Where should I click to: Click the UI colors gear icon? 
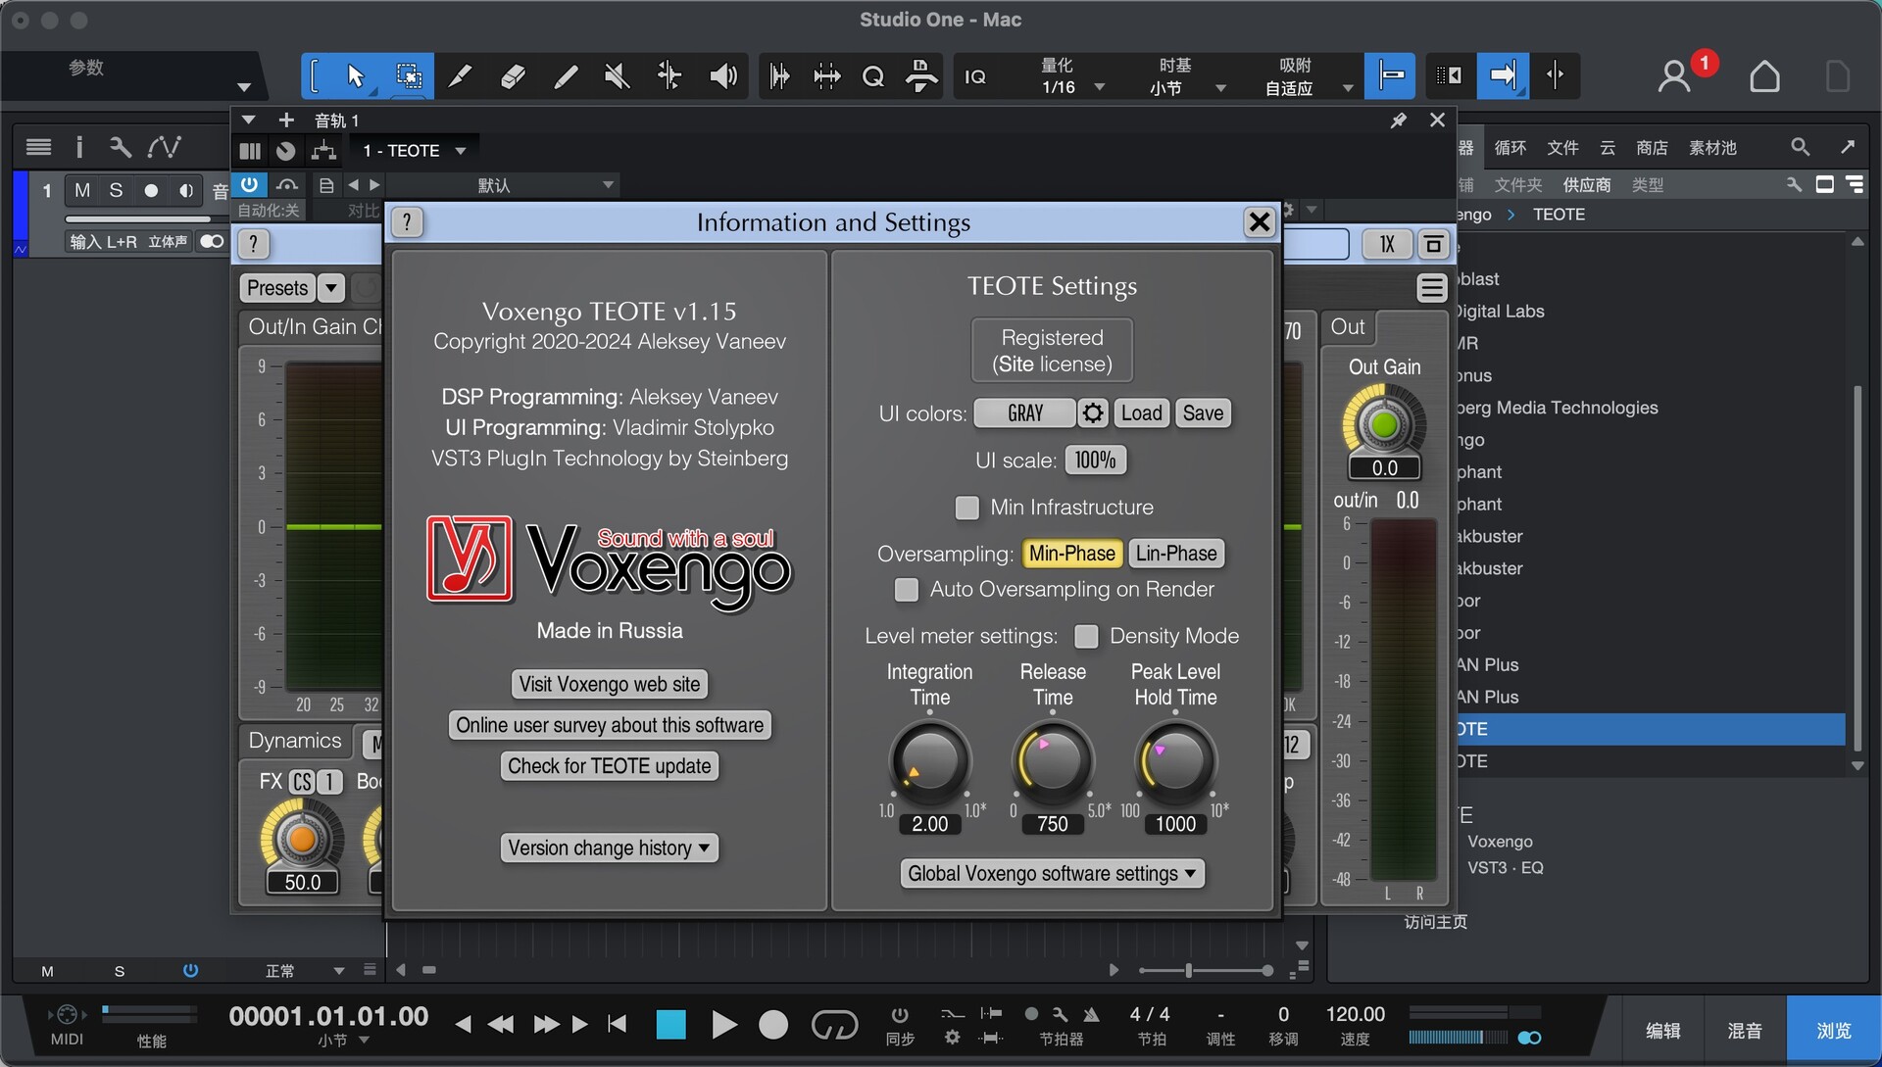tap(1092, 413)
